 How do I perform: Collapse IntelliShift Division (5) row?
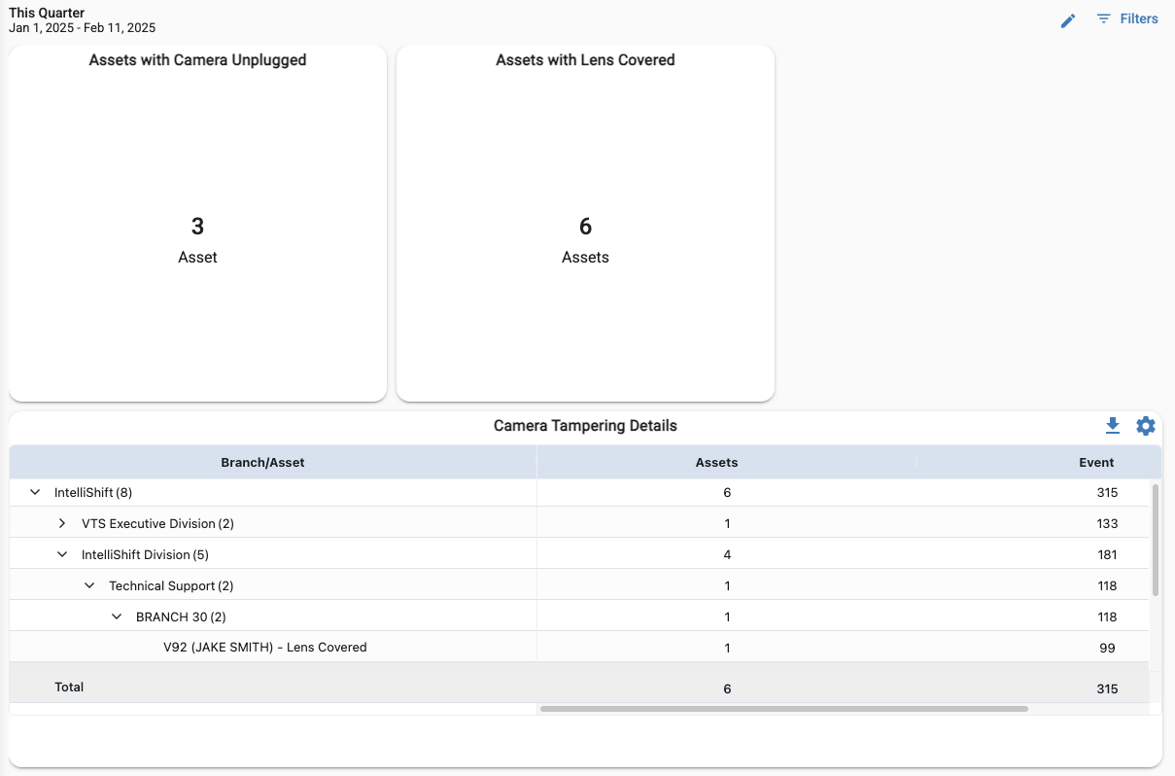(x=62, y=555)
